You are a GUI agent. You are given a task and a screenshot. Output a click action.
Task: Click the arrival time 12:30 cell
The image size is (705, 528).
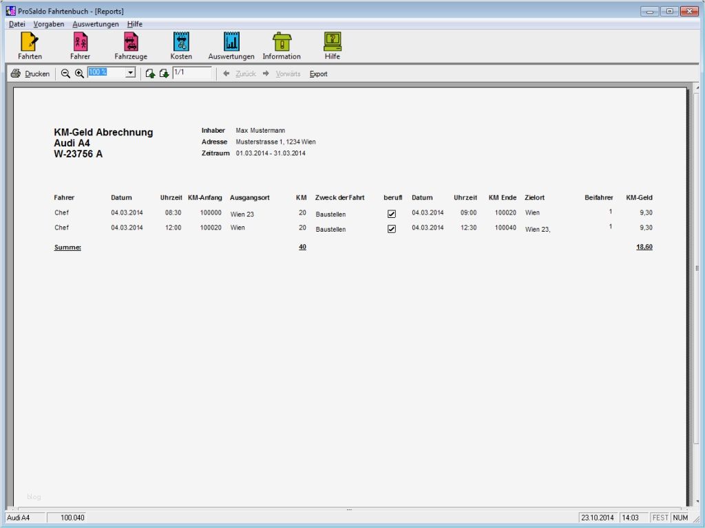pos(468,228)
